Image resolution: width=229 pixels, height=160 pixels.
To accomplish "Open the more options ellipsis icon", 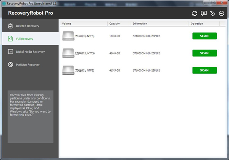I will point(221,13).
